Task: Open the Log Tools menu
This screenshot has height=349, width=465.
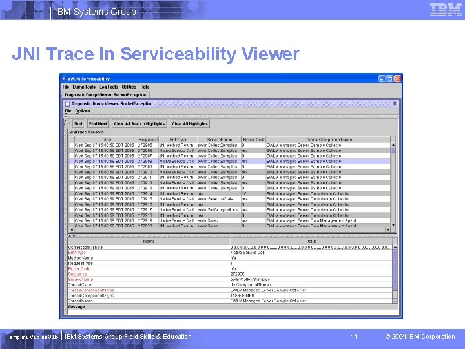Action: 109,87
